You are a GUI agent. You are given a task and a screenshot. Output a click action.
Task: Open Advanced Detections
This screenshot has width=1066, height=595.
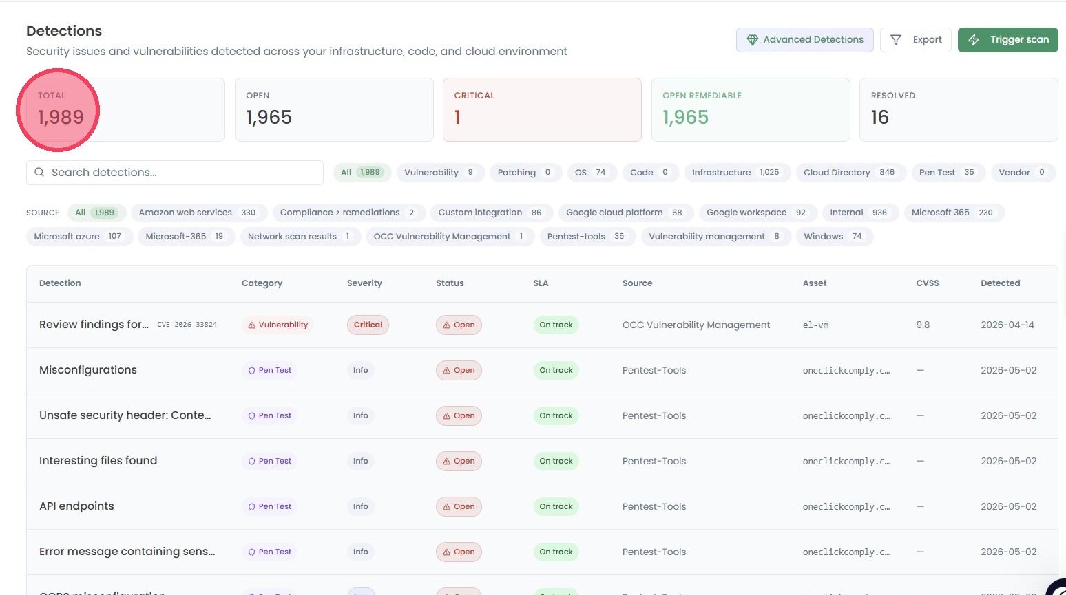(x=804, y=40)
